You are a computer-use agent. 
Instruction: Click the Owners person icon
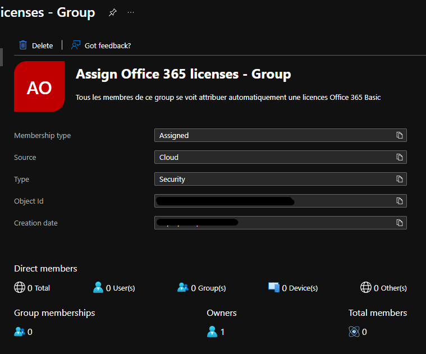click(212, 332)
